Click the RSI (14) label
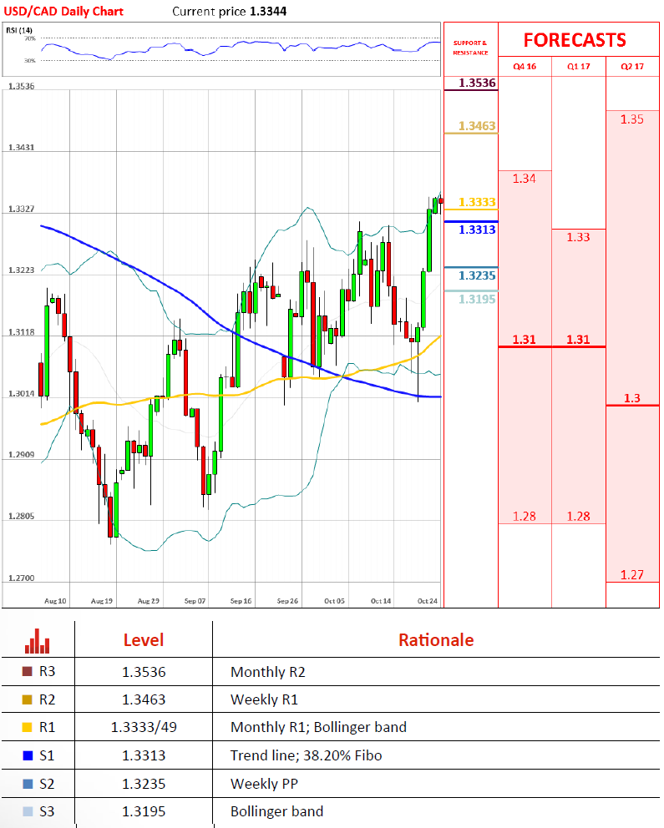Screen dimensions: 664x828 point(19,30)
